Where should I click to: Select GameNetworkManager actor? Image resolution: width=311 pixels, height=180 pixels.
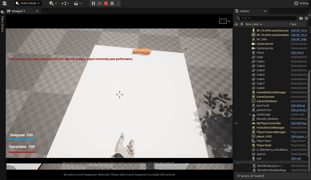coord(271,92)
